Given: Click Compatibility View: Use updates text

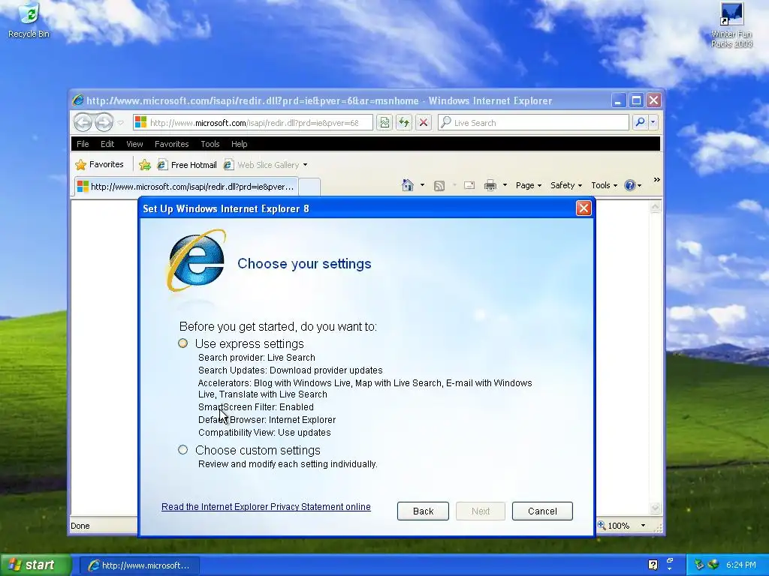Looking at the screenshot, I should click(264, 432).
